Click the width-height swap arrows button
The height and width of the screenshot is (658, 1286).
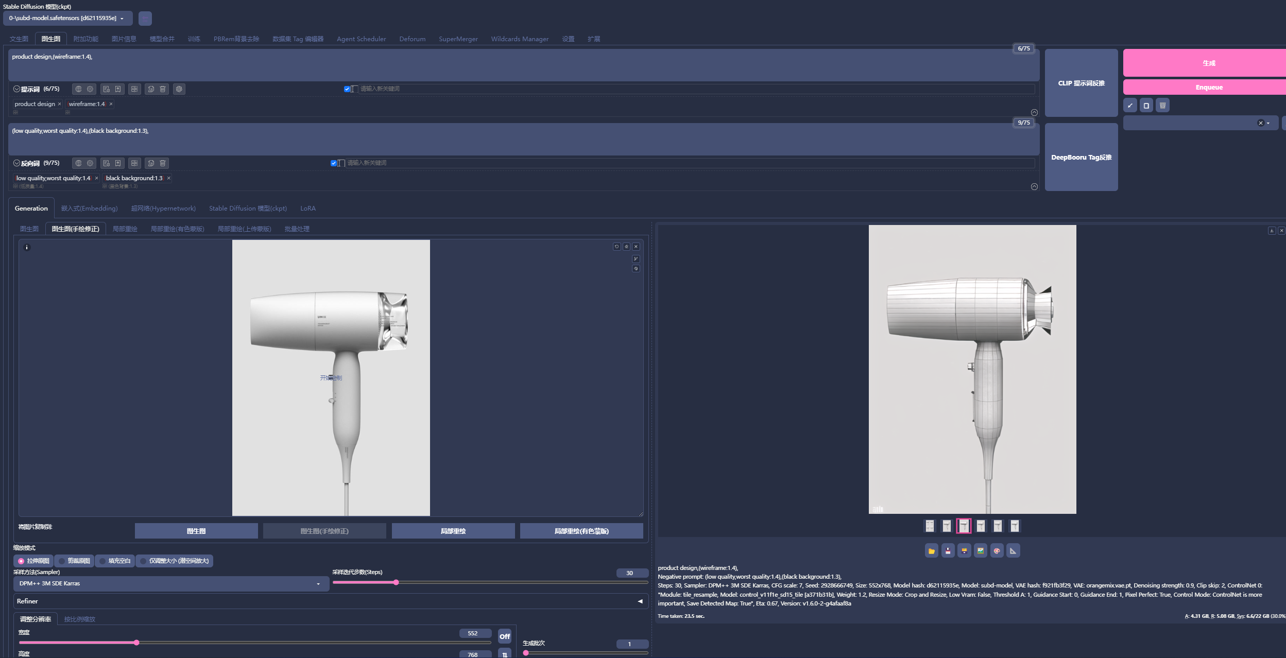coord(504,654)
